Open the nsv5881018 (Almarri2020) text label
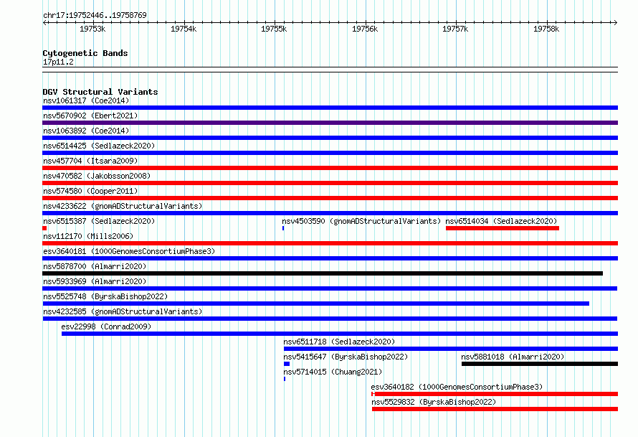This screenshot has height=437, width=638. 513,357
